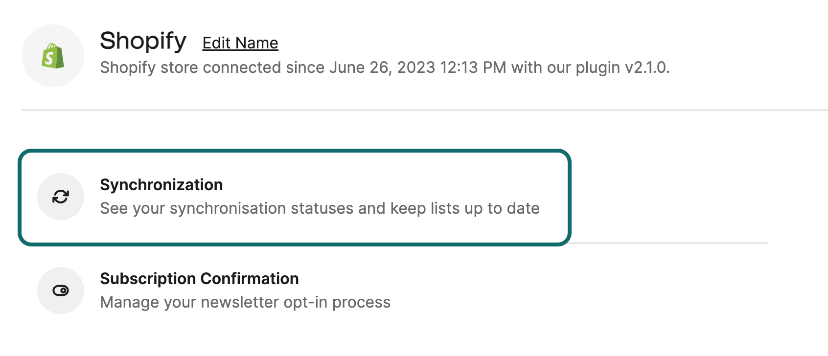The height and width of the screenshot is (356, 828).
Task: Click the circular sync arrows icon
Action: pyautogui.click(x=61, y=197)
